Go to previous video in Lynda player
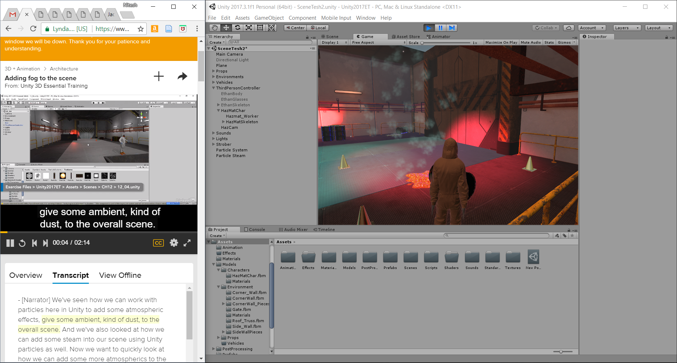 coord(34,243)
